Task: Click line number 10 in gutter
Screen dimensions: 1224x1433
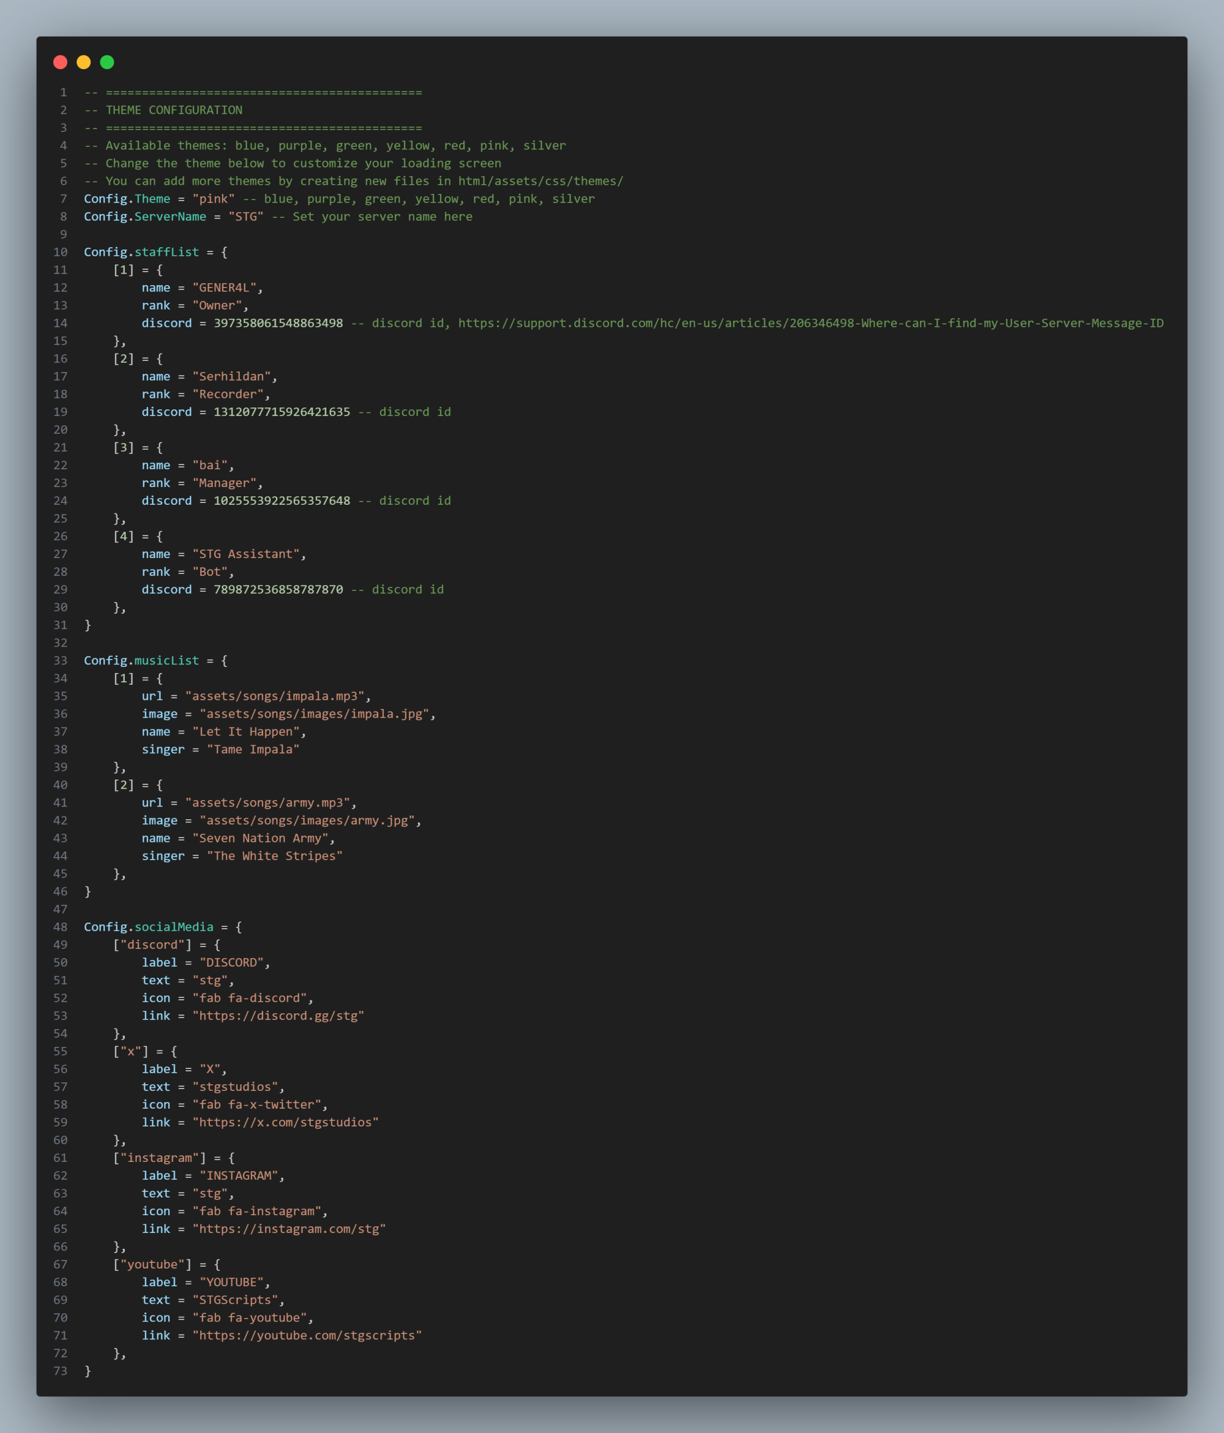Action: point(61,251)
